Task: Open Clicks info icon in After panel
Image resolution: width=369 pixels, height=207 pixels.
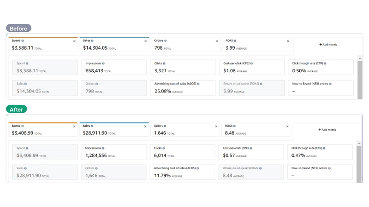Action: [x=164, y=148]
